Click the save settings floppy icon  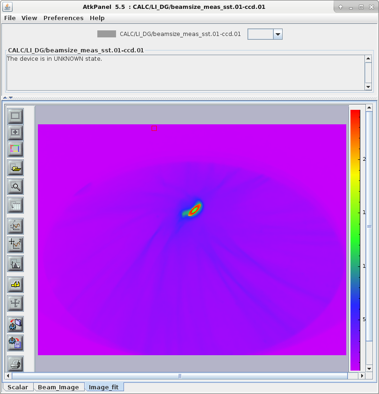coord(15,343)
